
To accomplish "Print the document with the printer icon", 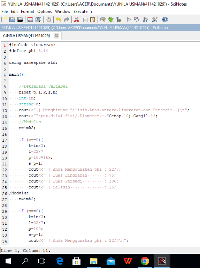I will click(48, 20).
